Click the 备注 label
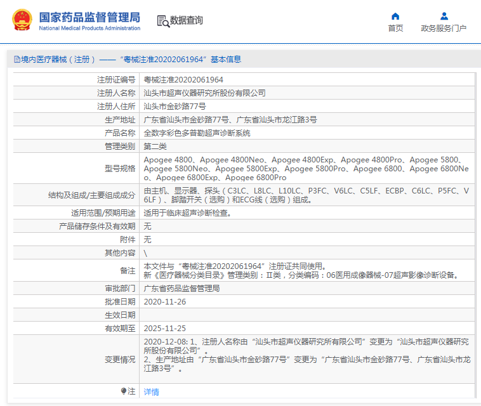Image resolution: width=481 pixels, height=406 pixels. click(128, 270)
